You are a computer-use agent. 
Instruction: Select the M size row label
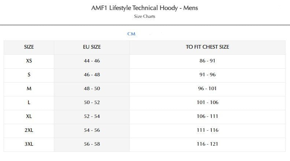tap(29, 88)
